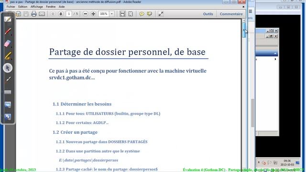The image size is (306, 172).
Task: Click the save disk icon
Action: (26, 14)
